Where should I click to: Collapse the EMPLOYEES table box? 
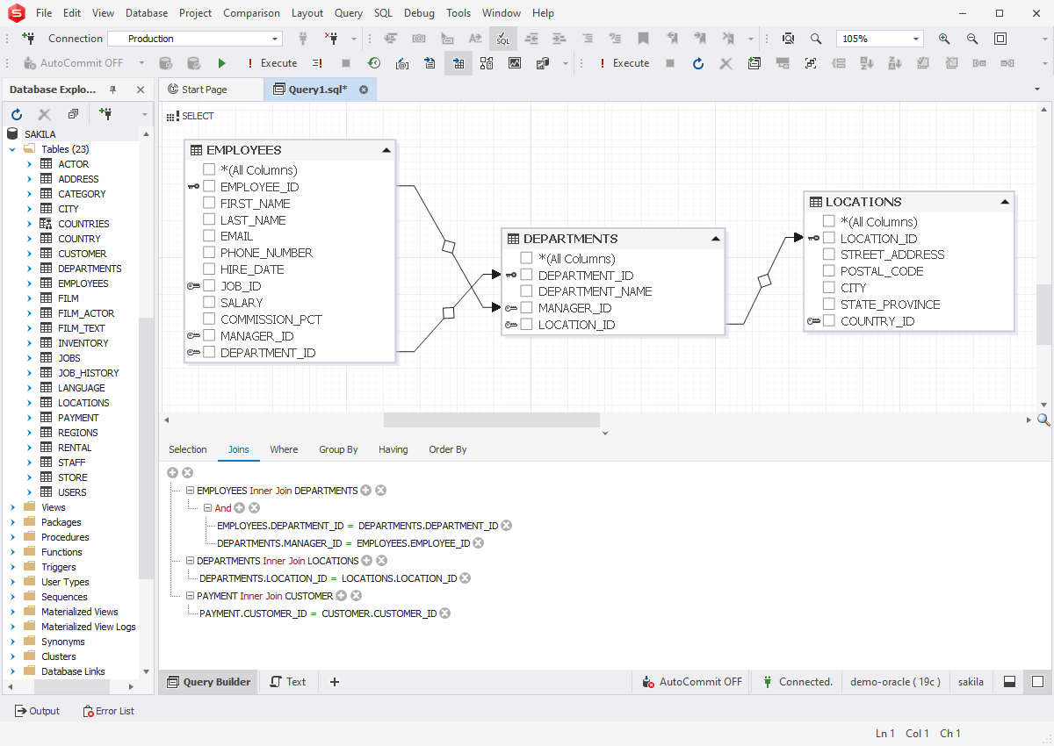(386, 150)
